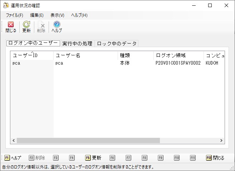Image resolution: width=235 pixels, height=171 pixels.
Task: Sort by the ユーザーID column header
Action: point(32,55)
